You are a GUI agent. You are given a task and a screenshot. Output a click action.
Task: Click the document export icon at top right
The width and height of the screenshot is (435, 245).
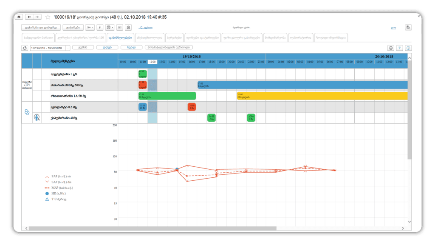pyautogui.click(x=408, y=27)
